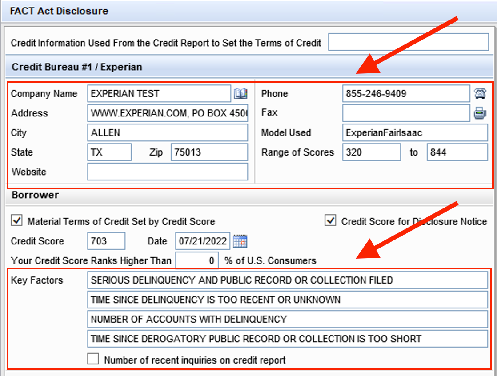Screen dimensions: 497x376
Task: Click the City field showing ALLEN
Action: click(168, 132)
